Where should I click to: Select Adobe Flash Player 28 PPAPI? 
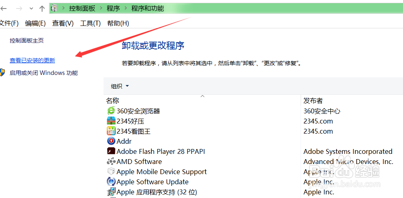(161, 151)
